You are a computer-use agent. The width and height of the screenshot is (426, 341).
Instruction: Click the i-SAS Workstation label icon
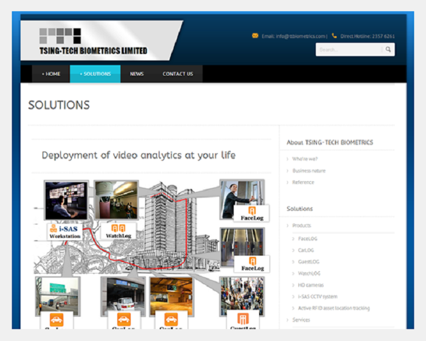(x=64, y=231)
